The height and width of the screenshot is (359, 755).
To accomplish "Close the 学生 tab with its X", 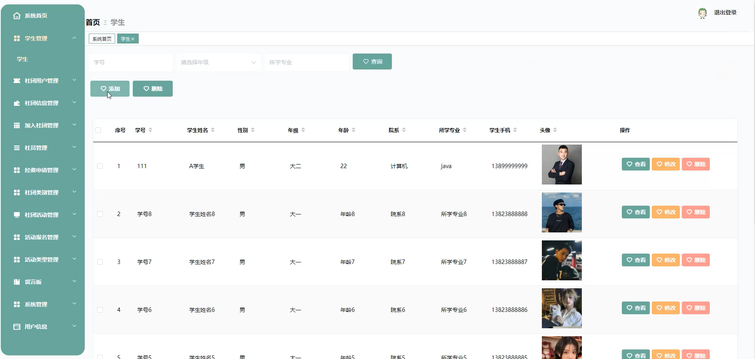I will (x=133, y=39).
